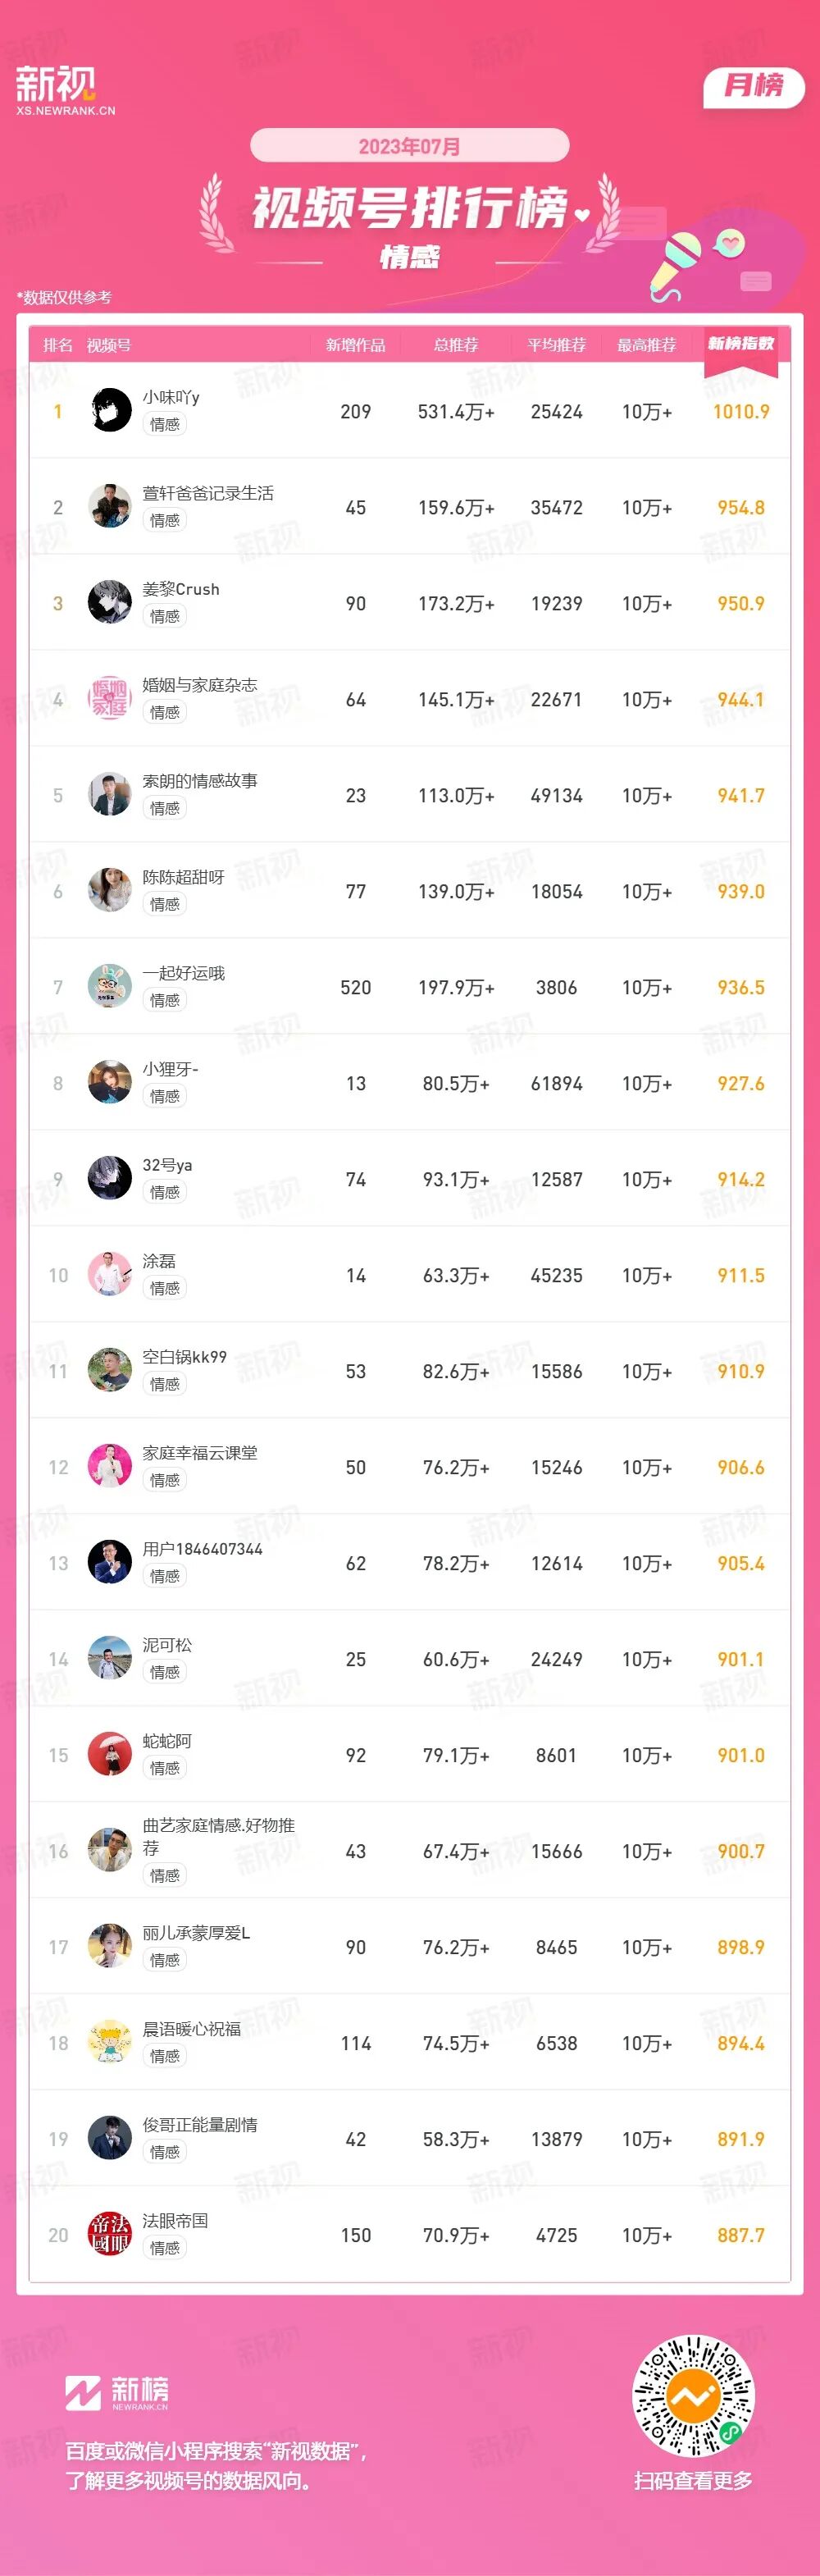Click the 32号ya anime avatar
The image size is (820, 2576).
click(x=110, y=1179)
